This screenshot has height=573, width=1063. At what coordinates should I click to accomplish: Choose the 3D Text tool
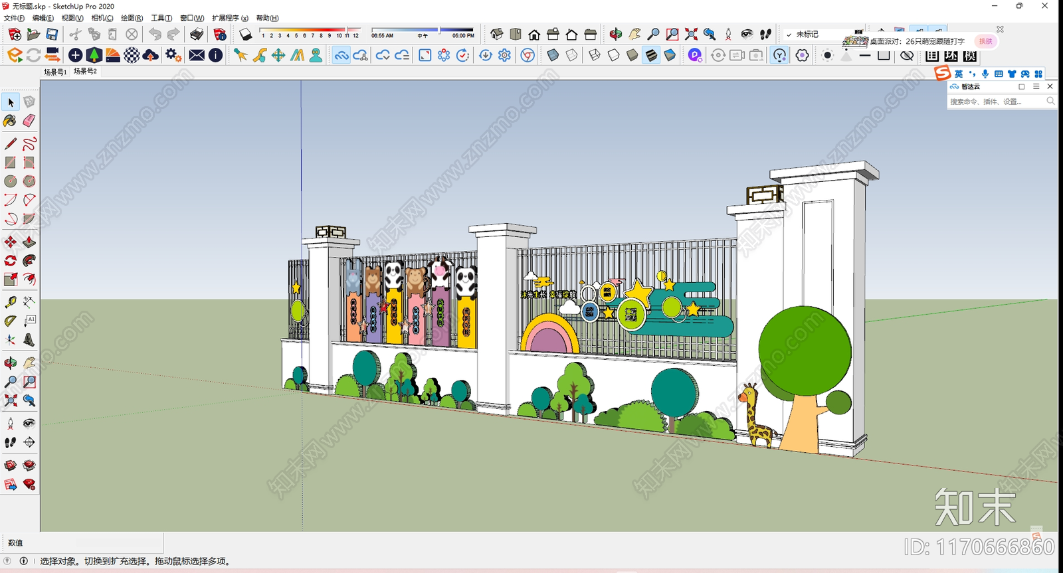point(29,340)
